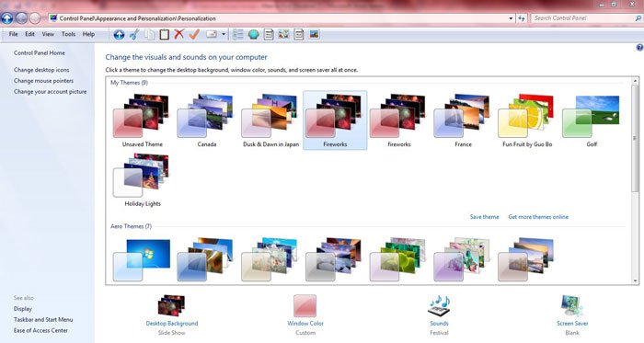The image size is (644, 343).
Task: Click the Paste clipboard toolbar icon
Action: pyautogui.click(x=165, y=34)
